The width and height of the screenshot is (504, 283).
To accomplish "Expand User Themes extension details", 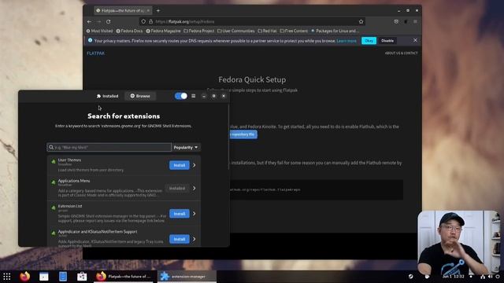I will 195,165.
